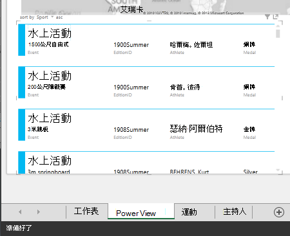Click the Silver medal value
Image resolution: width=290 pixels, height=236 pixels.
(251, 172)
